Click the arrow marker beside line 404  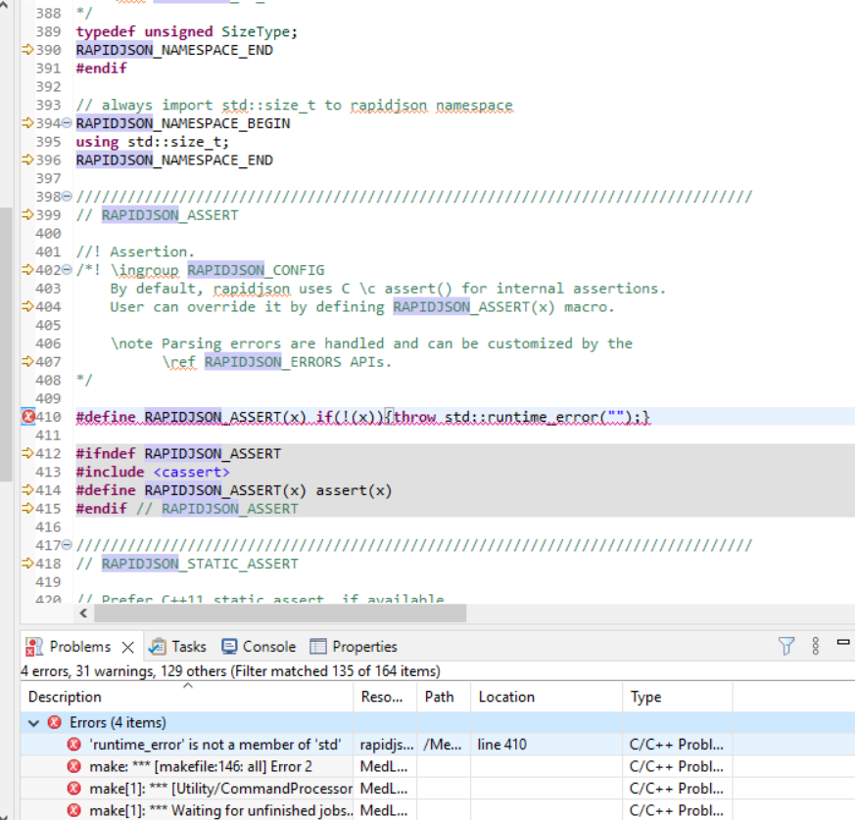pos(27,307)
